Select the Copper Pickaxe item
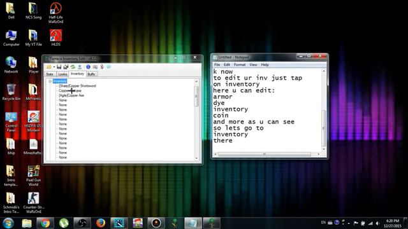Screen dimensions: 408x229 point(70,90)
